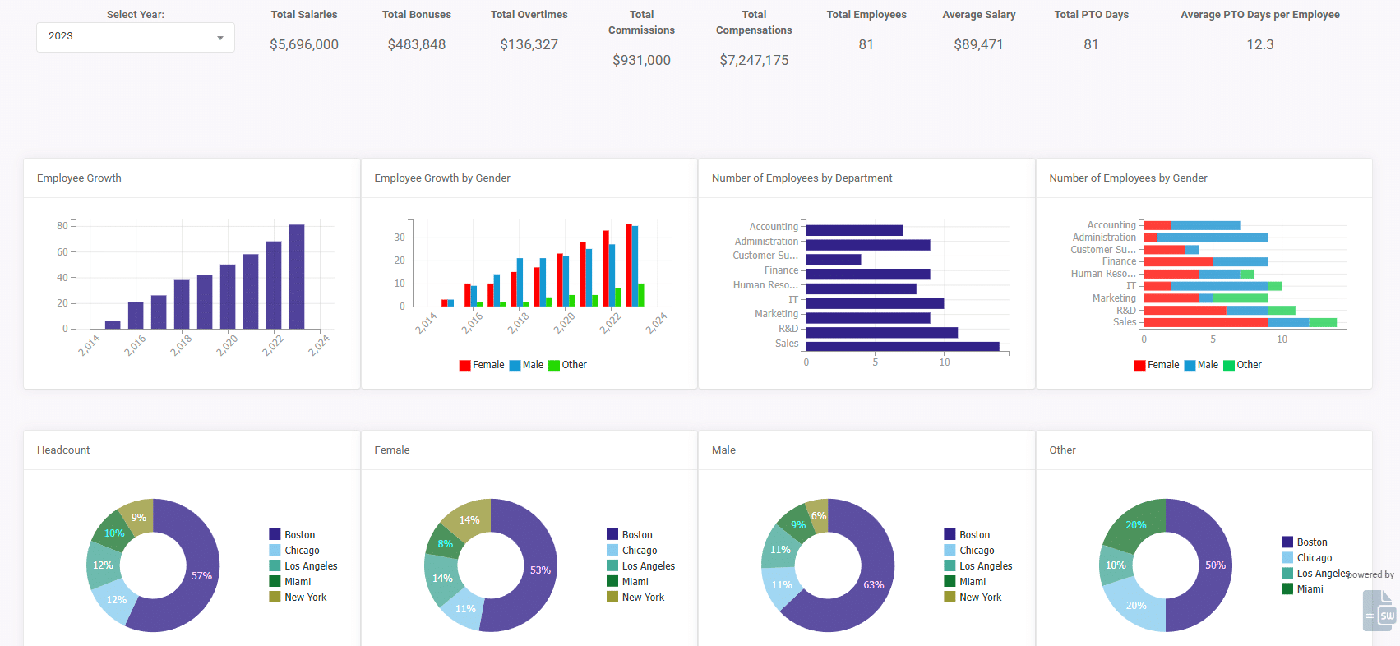Click the Sales bar in Employees by Department
Image resolution: width=1400 pixels, height=646 pixels.
pos(903,347)
